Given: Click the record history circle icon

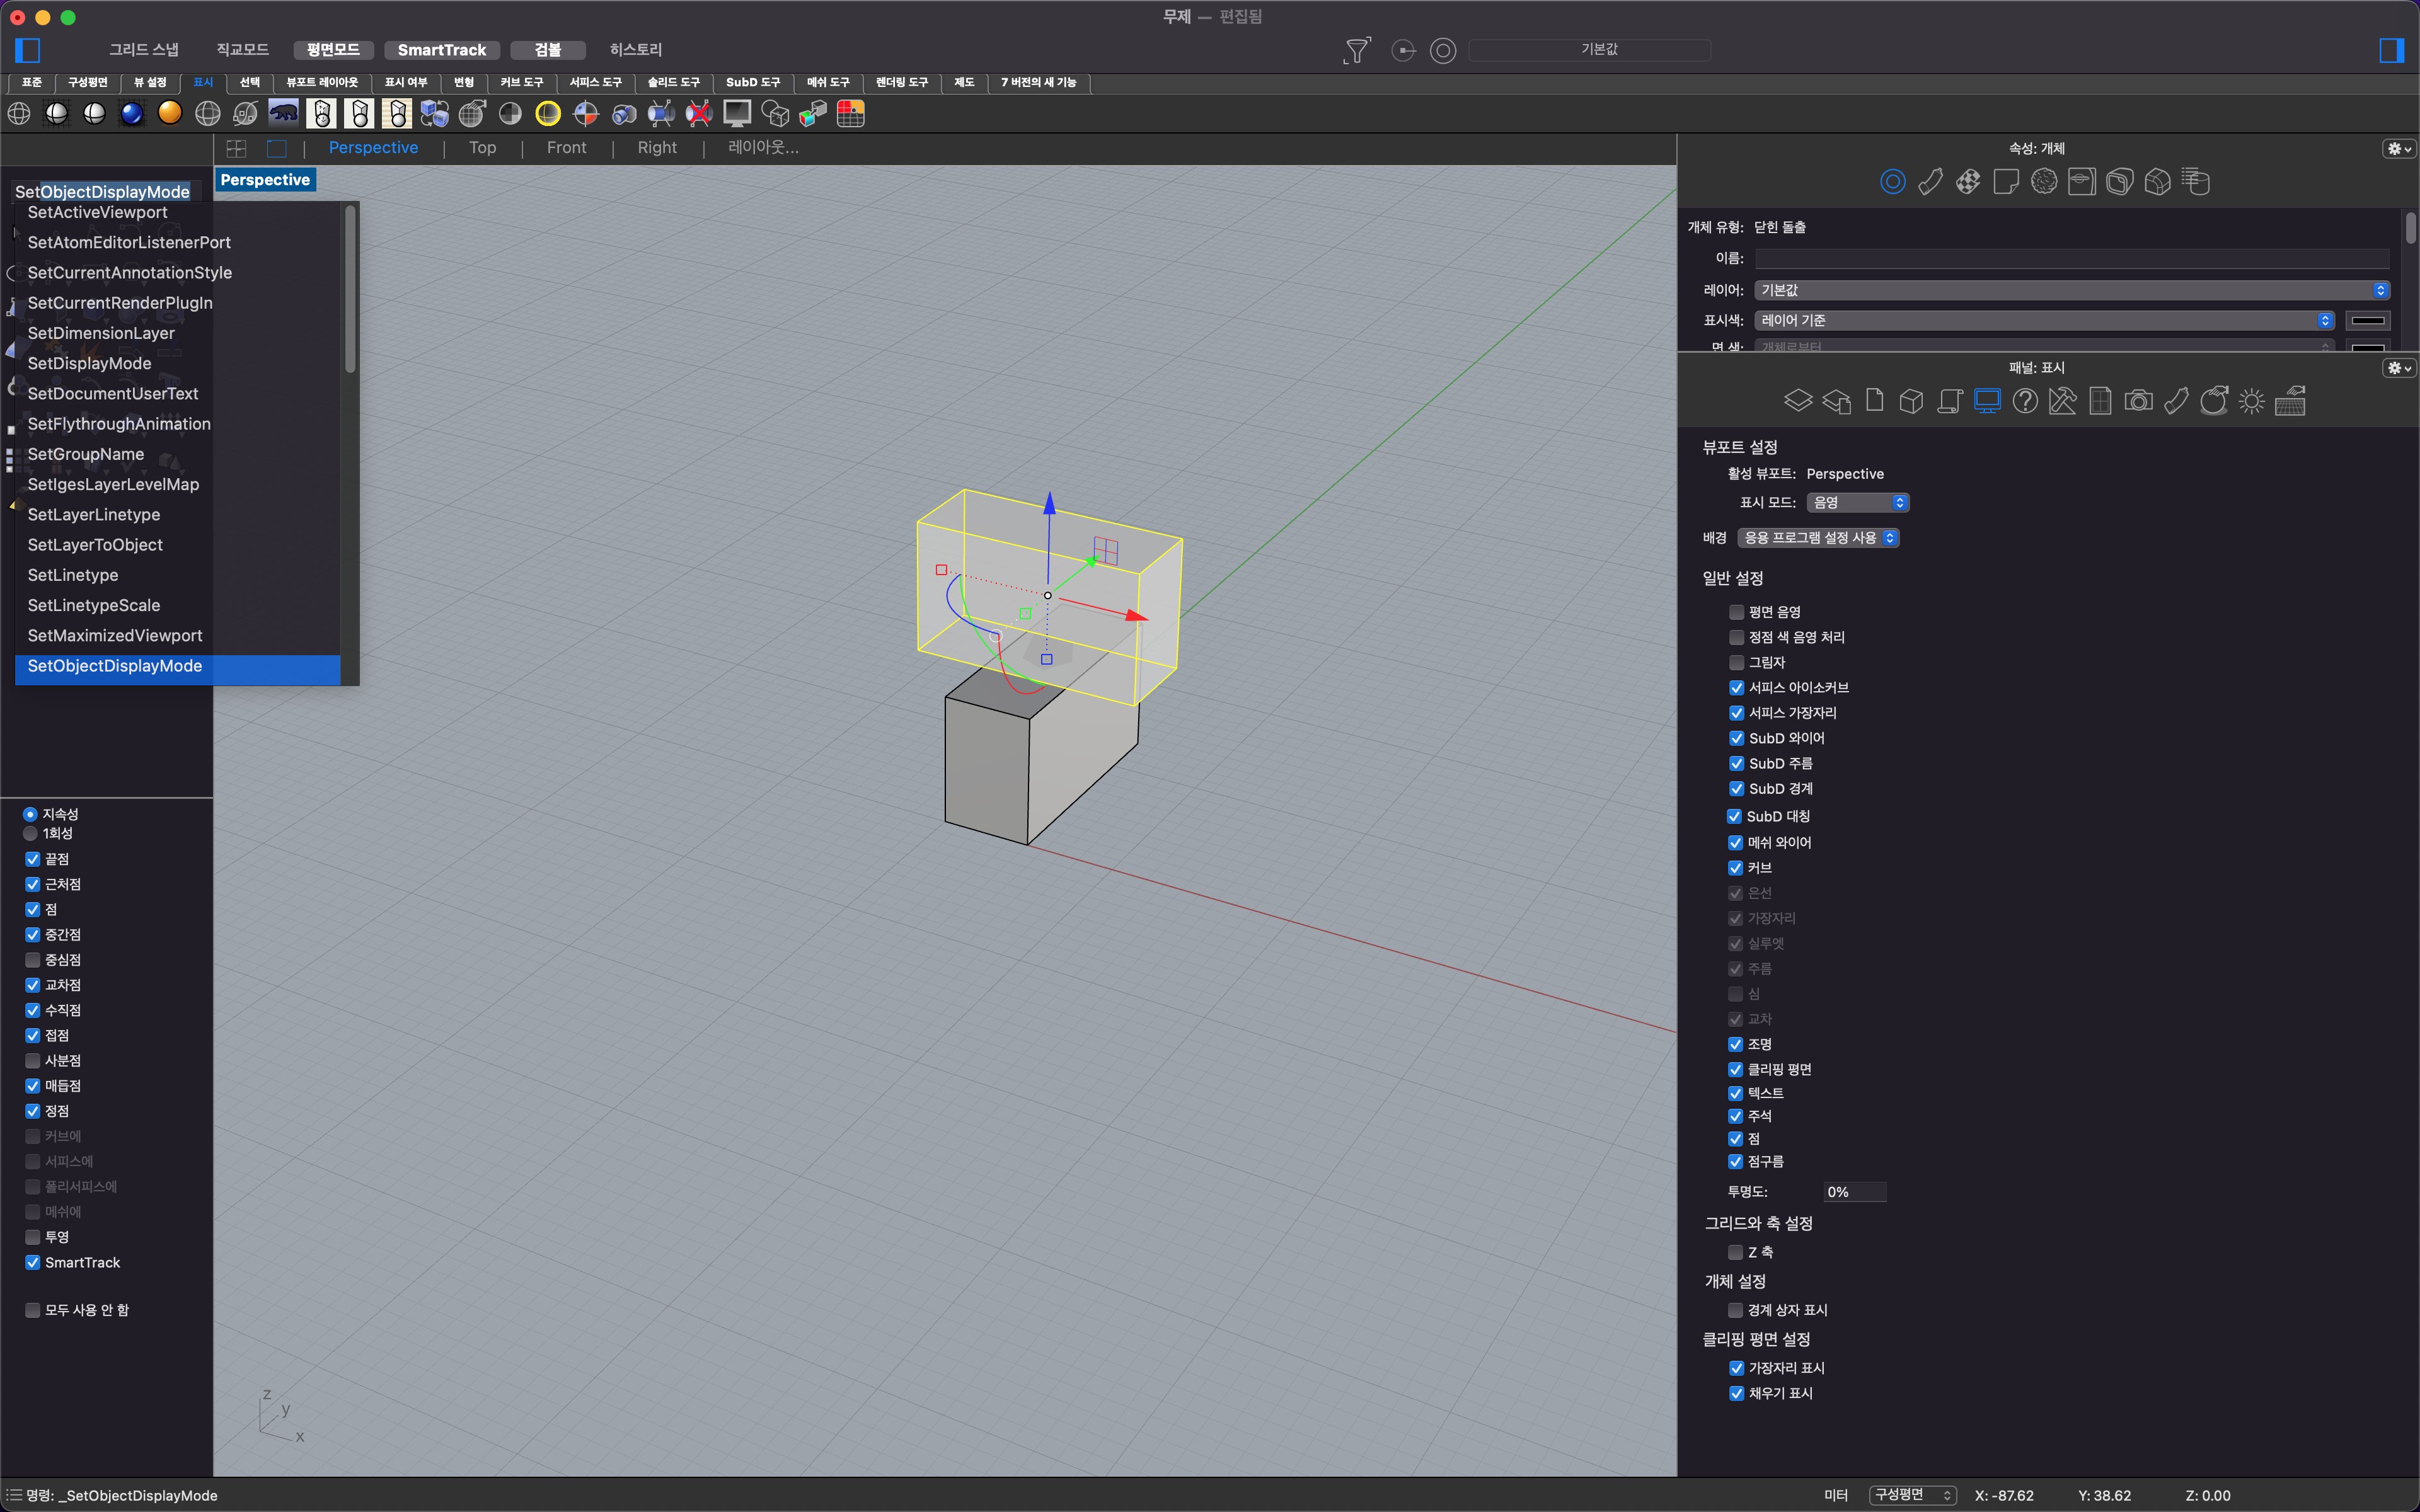Looking at the screenshot, I should pyautogui.click(x=1443, y=50).
